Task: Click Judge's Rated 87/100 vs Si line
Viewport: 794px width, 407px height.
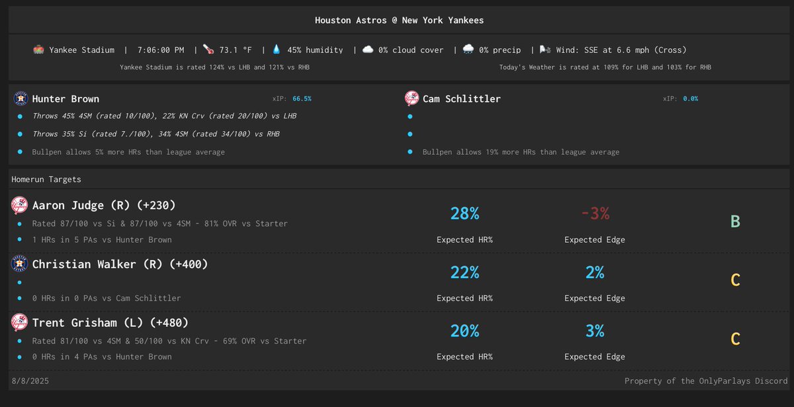Action: [160, 224]
